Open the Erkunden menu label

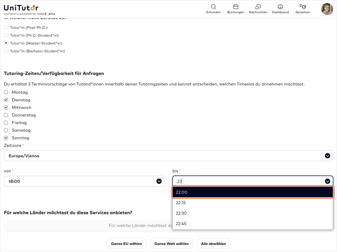coord(213,12)
